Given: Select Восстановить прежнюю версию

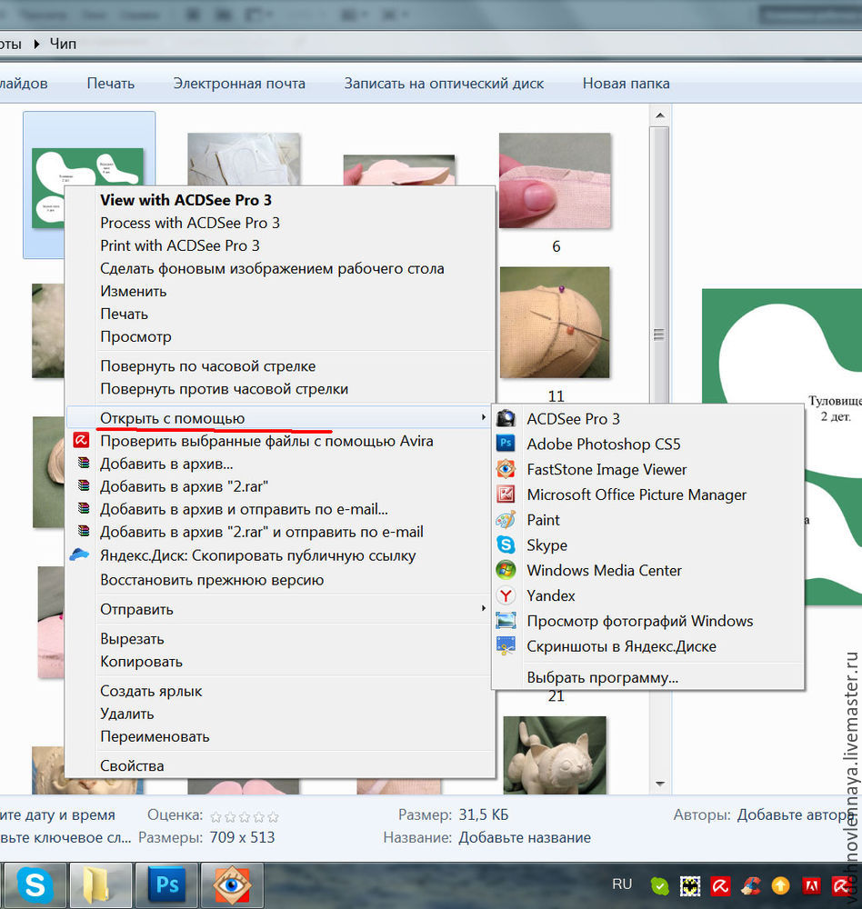Looking at the screenshot, I should coord(279,580).
